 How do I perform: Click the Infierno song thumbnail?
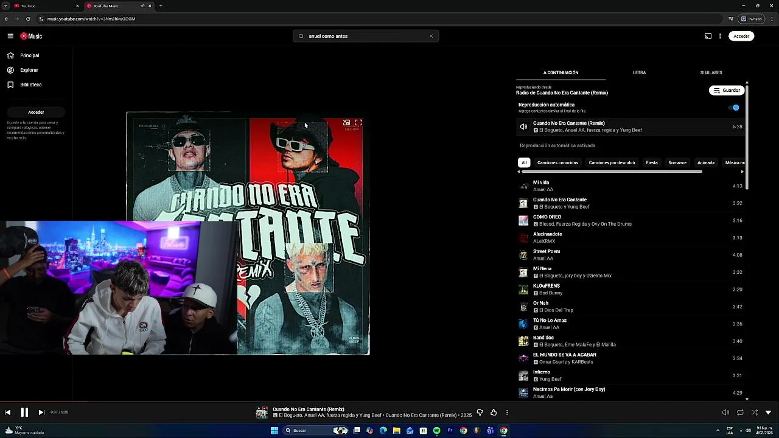(x=523, y=375)
